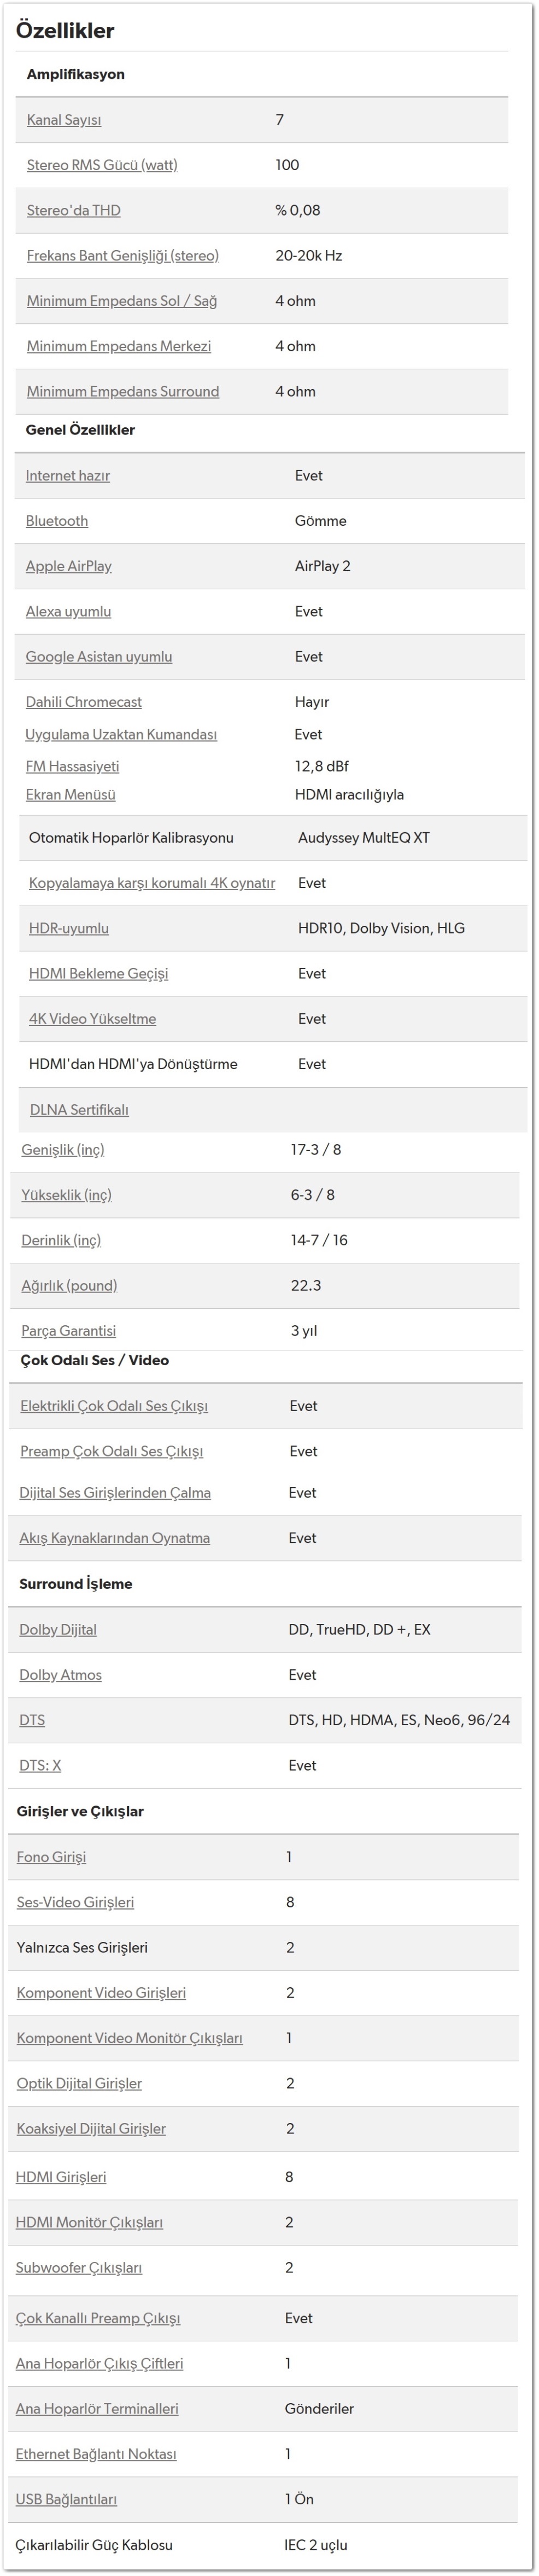Click the Parça Garantisi link
The height and width of the screenshot is (2576, 539).
(x=69, y=1331)
